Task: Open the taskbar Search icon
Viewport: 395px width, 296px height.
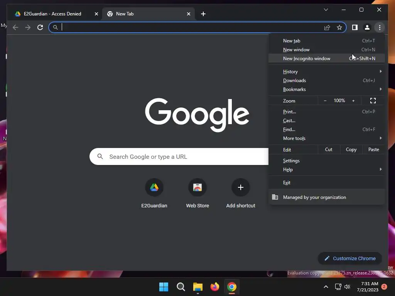Action: pos(181,287)
